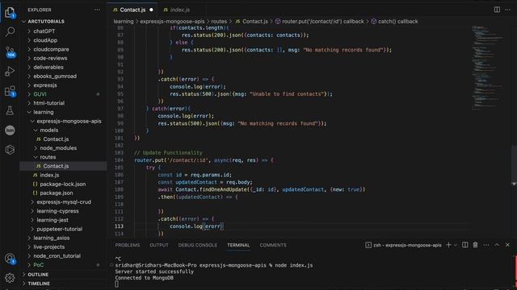Open the Testing flask view

tap(10, 110)
